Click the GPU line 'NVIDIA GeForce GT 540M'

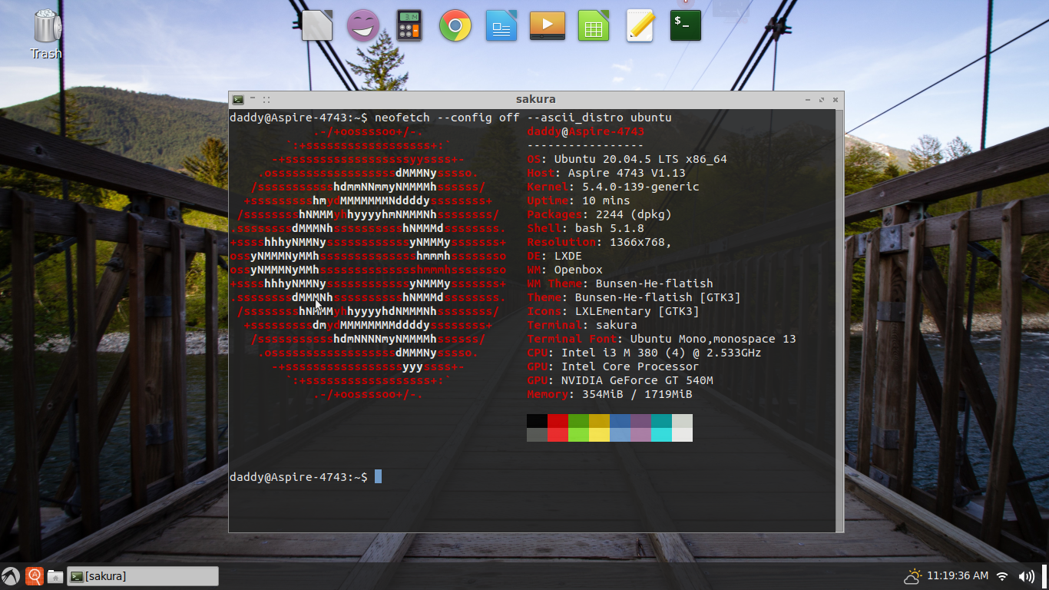637,380
